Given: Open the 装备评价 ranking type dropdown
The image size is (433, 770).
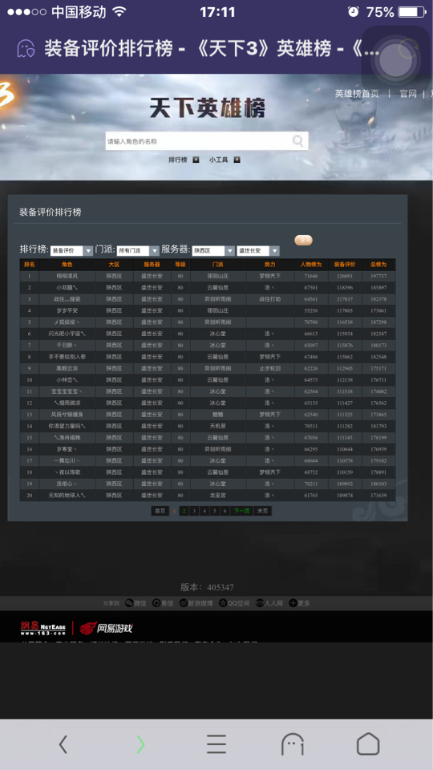Looking at the screenshot, I should click(71, 250).
